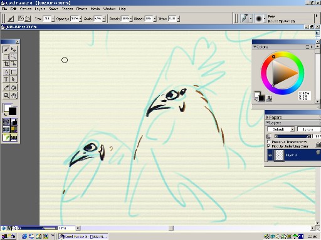
Task: Select the Shape Selection arrow tool
Action: coord(14,79)
